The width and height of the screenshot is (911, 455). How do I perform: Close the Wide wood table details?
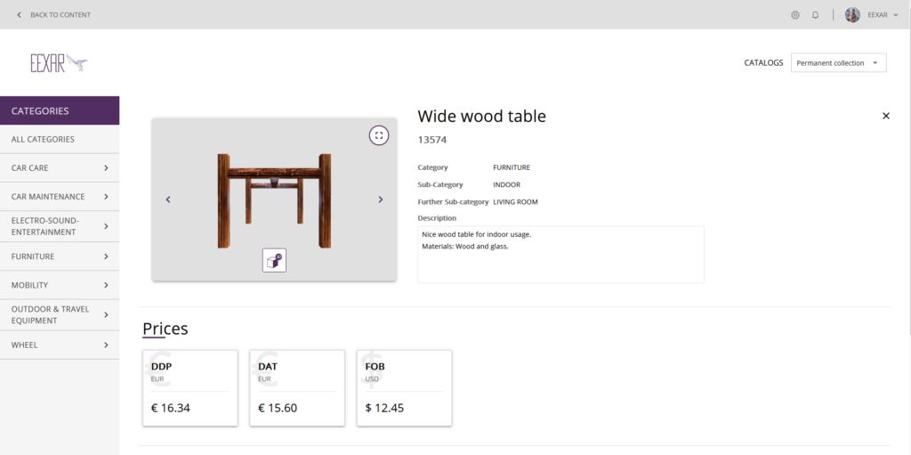[886, 116]
